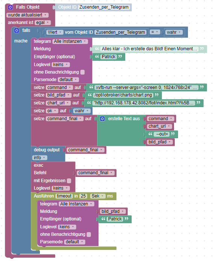Edit the 25 delay value field
This screenshot has width=213, height=261.
tap(83, 196)
